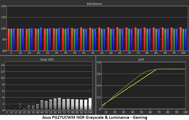Select the DeltaE bar at 15
This screenshot has width=189, height=120.
tap(16, 109)
